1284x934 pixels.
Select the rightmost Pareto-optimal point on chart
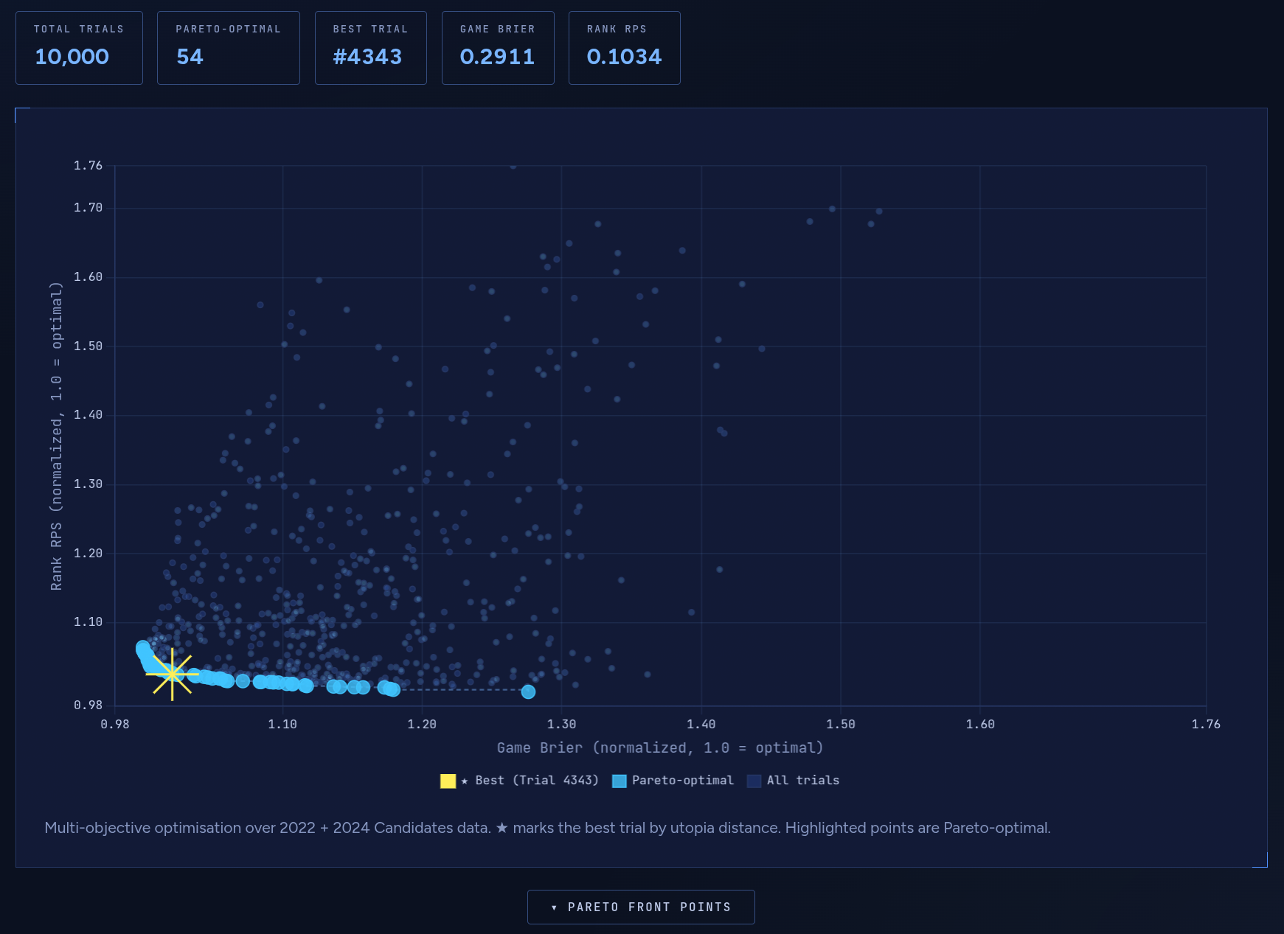528,691
